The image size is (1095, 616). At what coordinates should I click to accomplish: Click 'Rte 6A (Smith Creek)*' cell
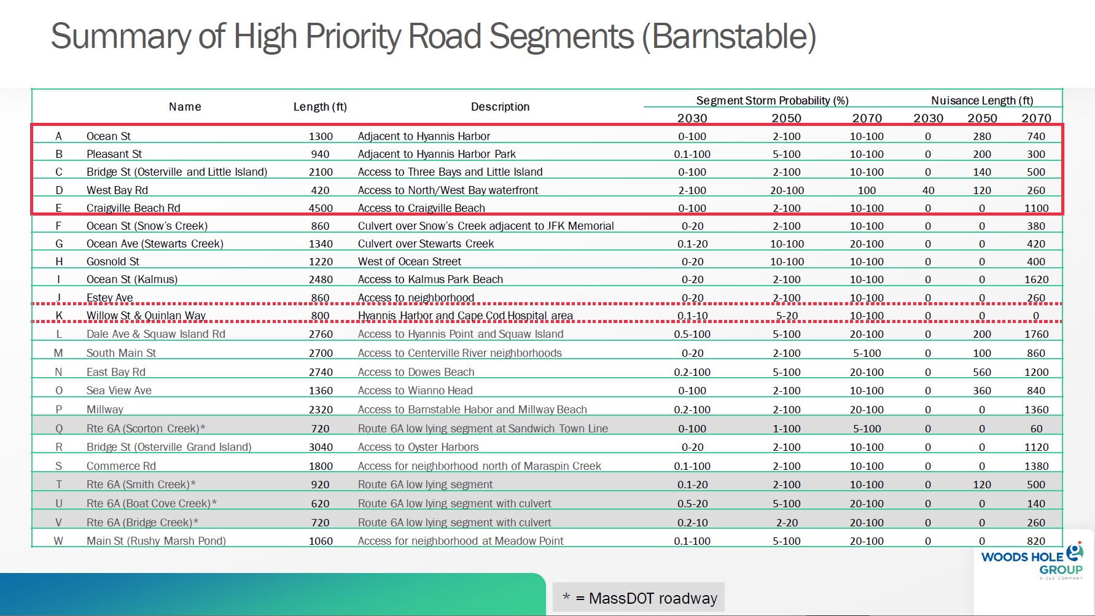(141, 485)
